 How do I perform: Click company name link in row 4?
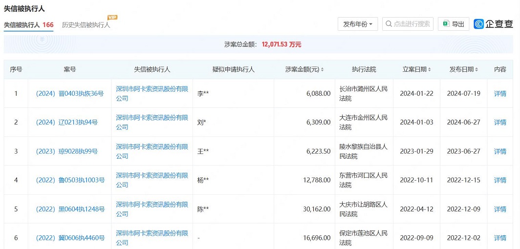point(152,180)
